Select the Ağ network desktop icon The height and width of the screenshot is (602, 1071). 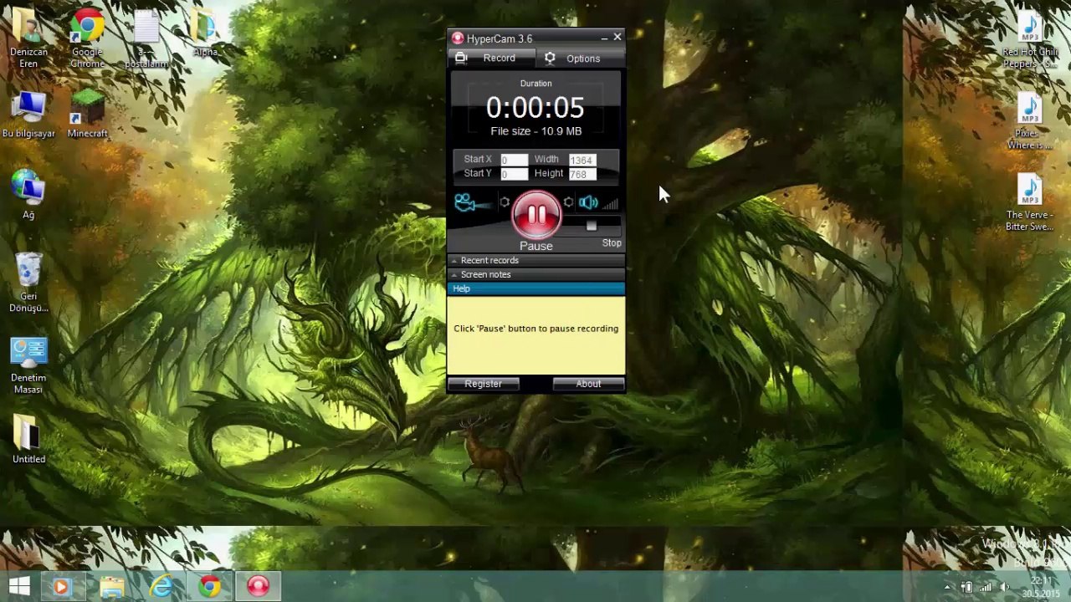tap(28, 196)
